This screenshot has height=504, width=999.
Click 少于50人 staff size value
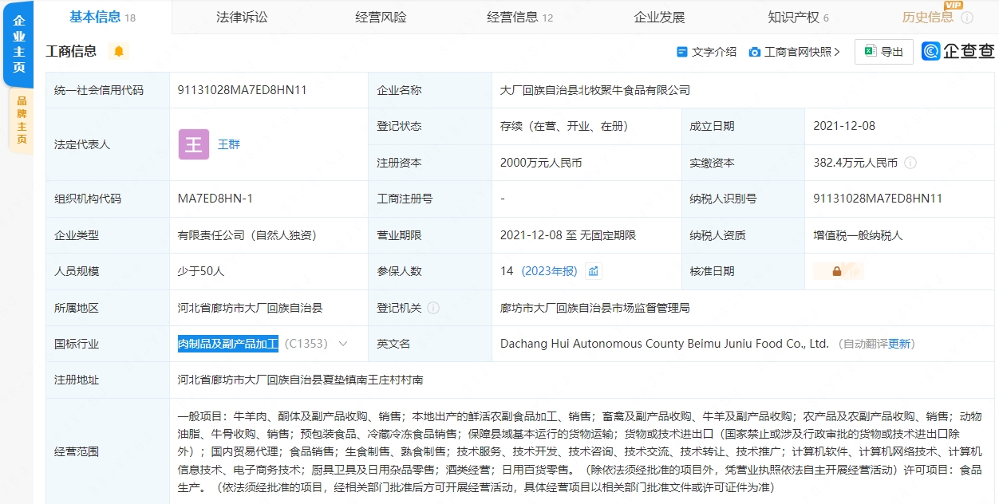click(201, 271)
